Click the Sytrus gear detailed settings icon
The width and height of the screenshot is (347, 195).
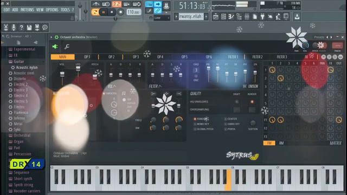[x=56, y=37]
